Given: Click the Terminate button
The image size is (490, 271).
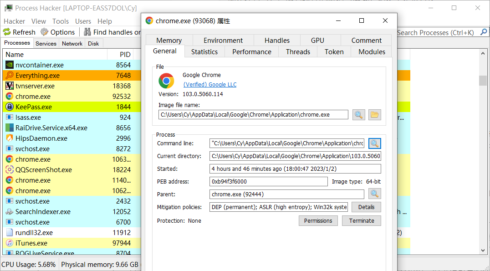Looking at the screenshot, I should pos(362,221).
